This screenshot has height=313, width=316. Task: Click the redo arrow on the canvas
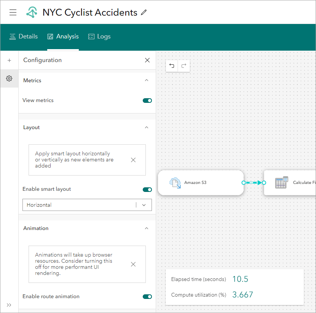tap(184, 66)
